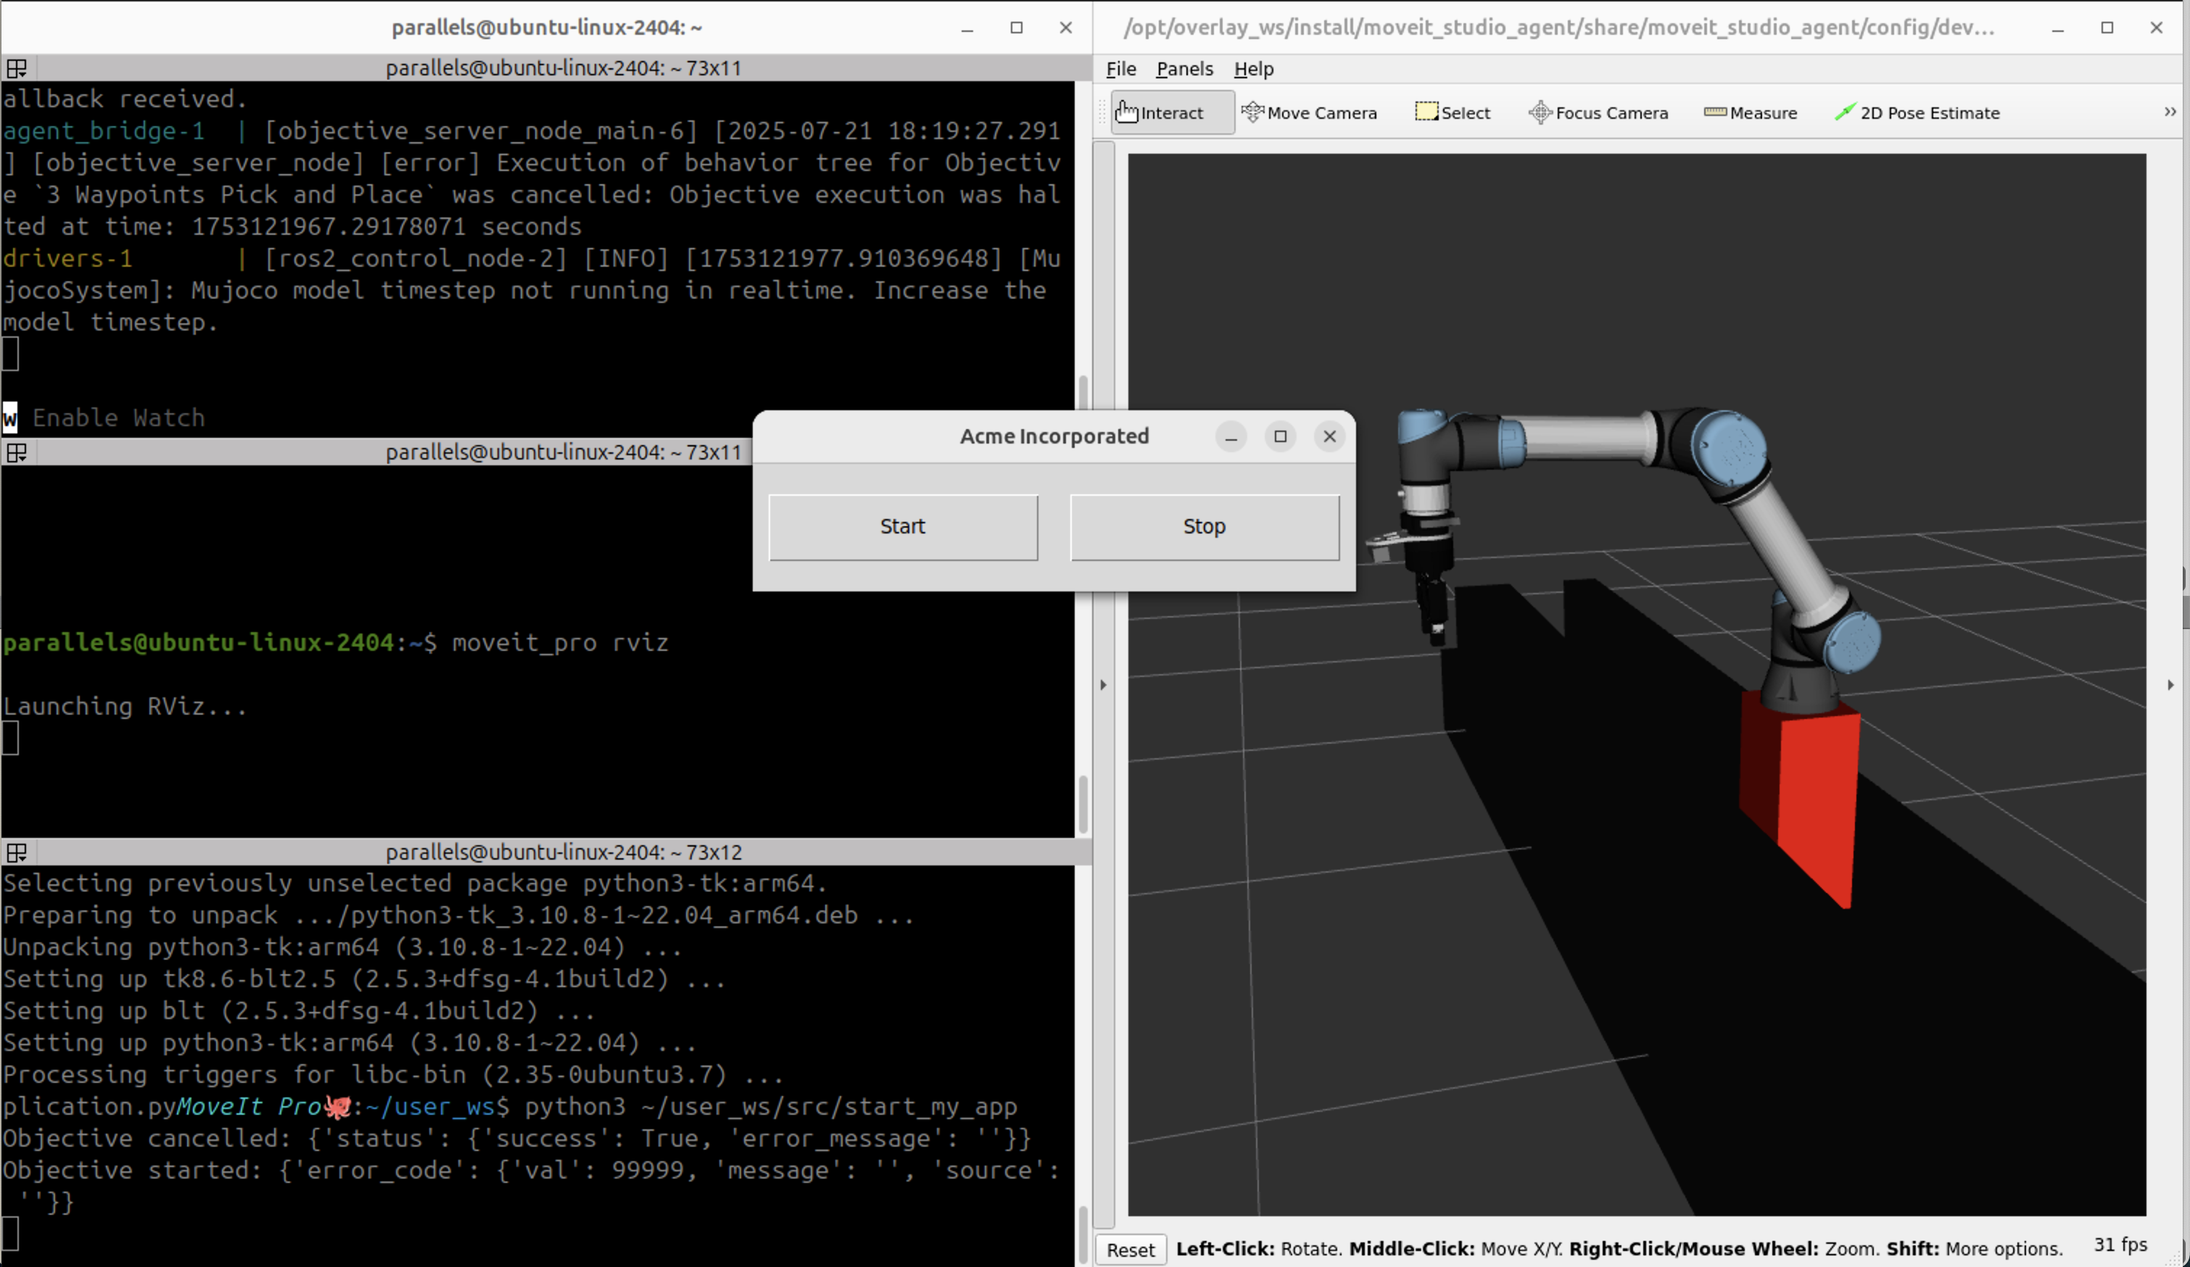Viewport: 2190px width, 1267px height.
Task: Open the top terminal pane split-layout icon
Action: pyautogui.click(x=17, y=67)
